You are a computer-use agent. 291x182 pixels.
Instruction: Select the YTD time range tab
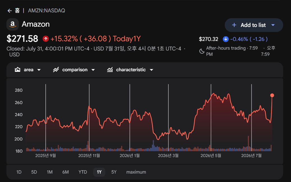pos(83,172)
